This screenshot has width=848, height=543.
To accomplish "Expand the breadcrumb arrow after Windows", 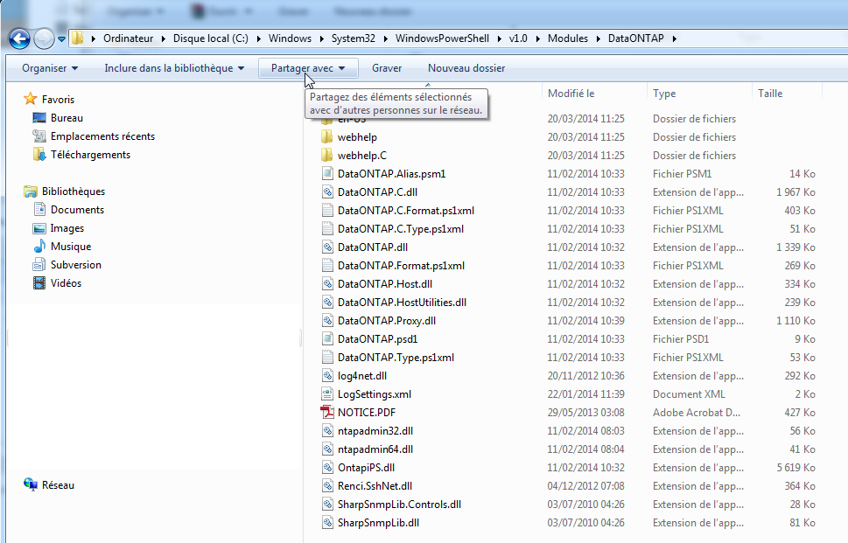I will coord(321,38).
